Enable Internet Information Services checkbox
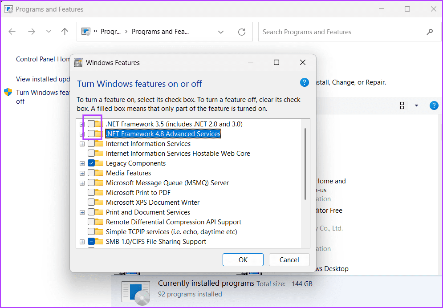This screenshot has width=443, height=308. [91, 144]
